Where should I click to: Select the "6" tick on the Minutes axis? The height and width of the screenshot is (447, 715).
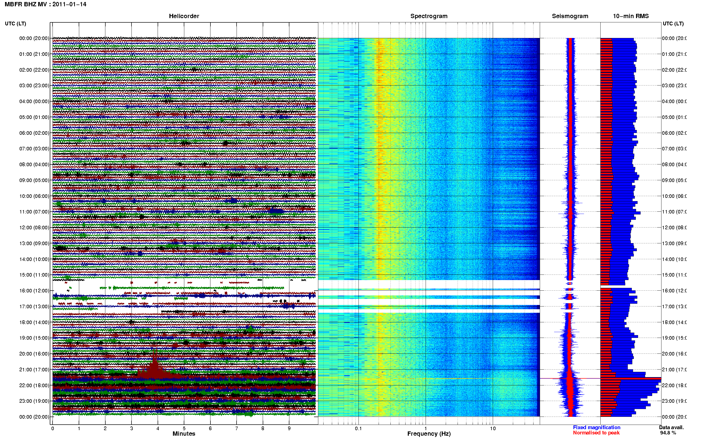click(x=210, y=428)
